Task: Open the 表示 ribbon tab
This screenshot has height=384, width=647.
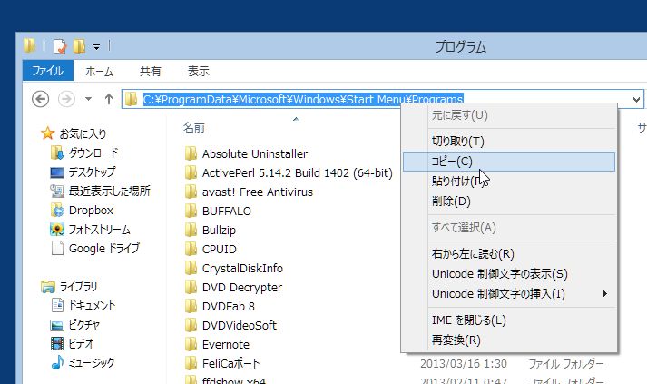Action: click(x=199, y=72)
